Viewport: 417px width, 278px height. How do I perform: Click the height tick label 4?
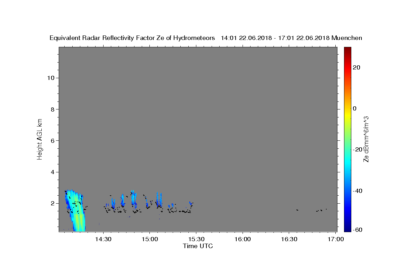coord(52,172)
